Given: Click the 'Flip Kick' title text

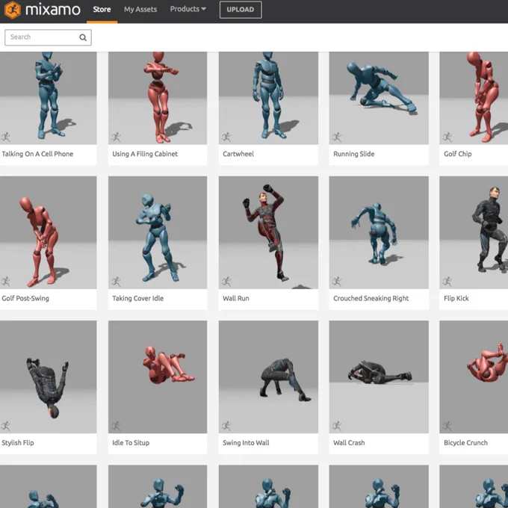Looking at the screenshot, I should coord(456,298).
